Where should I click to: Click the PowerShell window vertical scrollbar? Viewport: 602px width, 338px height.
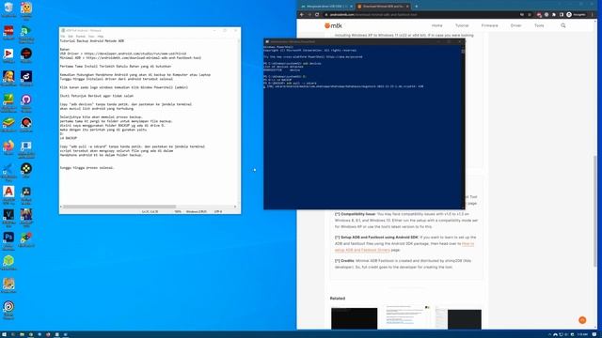point(463,51)
